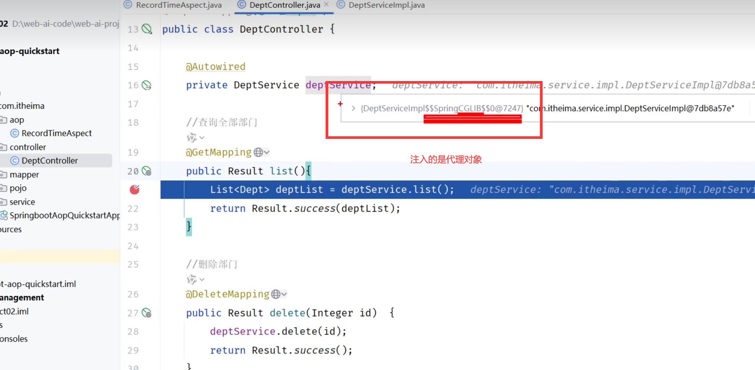Select DeptController in the project tree
This screenshot has width=755, height=370.
(50, 161)
